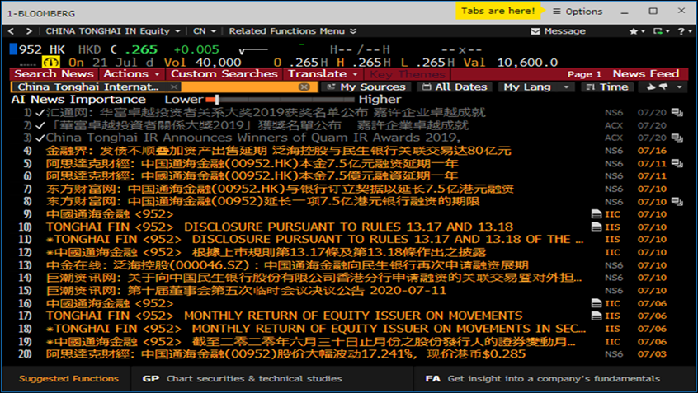Viewport: 698px width, 393px height.
Task: Open GP chart securities function
Action: (x=243, y=379)
